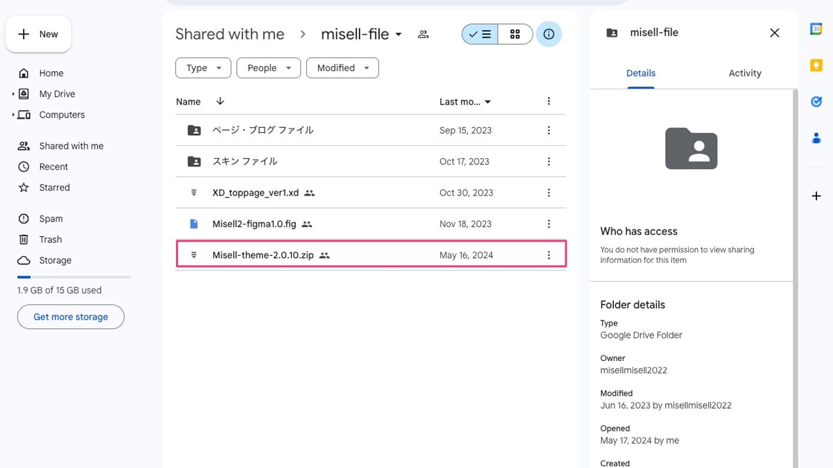Image resolution: width=833 pixels, height=468 pixels.
Task: Open Google Keep side panel
Action: 816,65
